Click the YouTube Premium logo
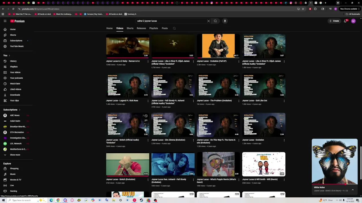Viewport: 362px width, 203px height. pyautogui.click(x=18, y=21)
